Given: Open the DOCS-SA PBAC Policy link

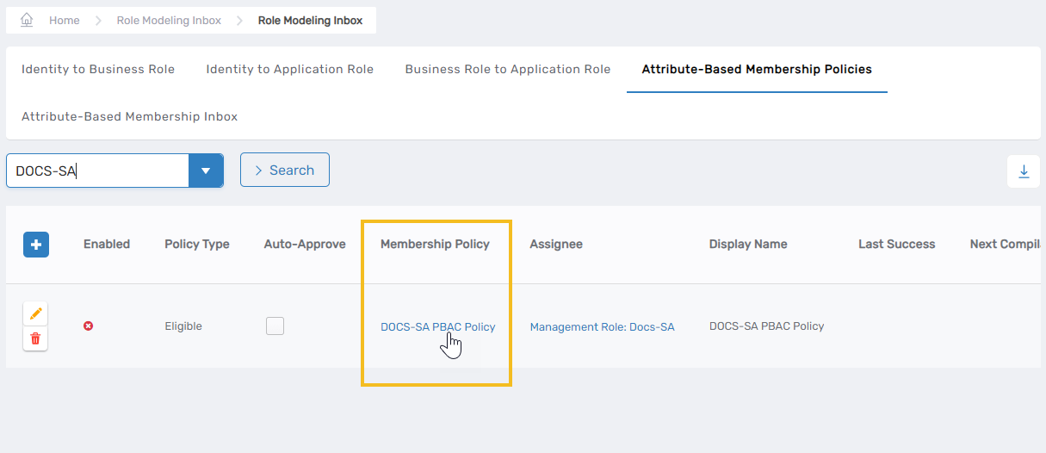Looking at the screenshot, I should pos(437,327).
